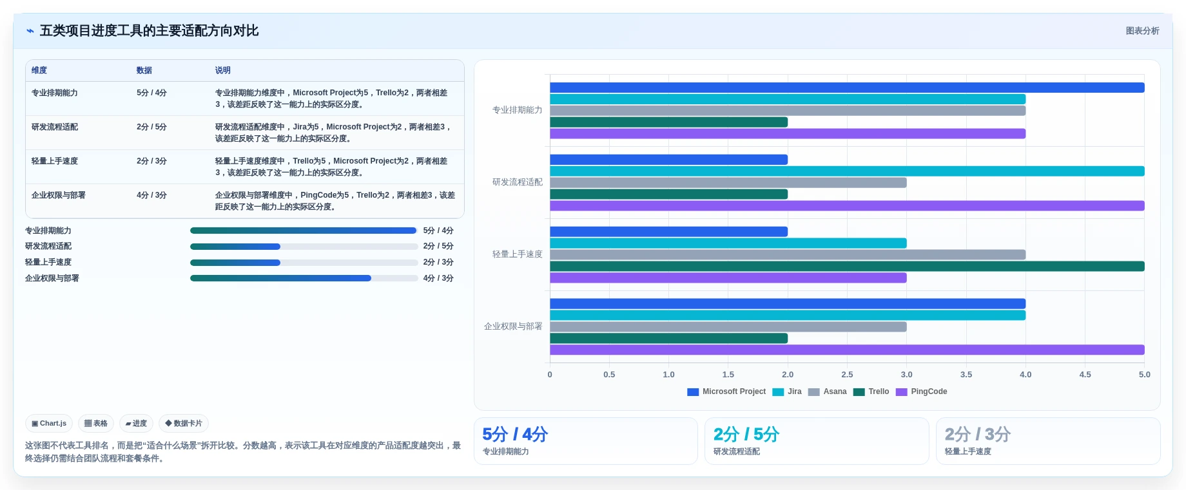Click the PingCode bar for 企业权限与部署

pos(847,350)
